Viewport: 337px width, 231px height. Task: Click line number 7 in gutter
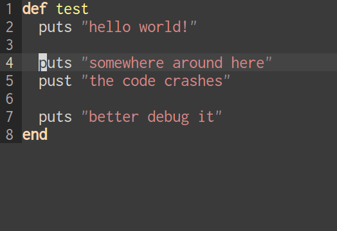point(10,117)
